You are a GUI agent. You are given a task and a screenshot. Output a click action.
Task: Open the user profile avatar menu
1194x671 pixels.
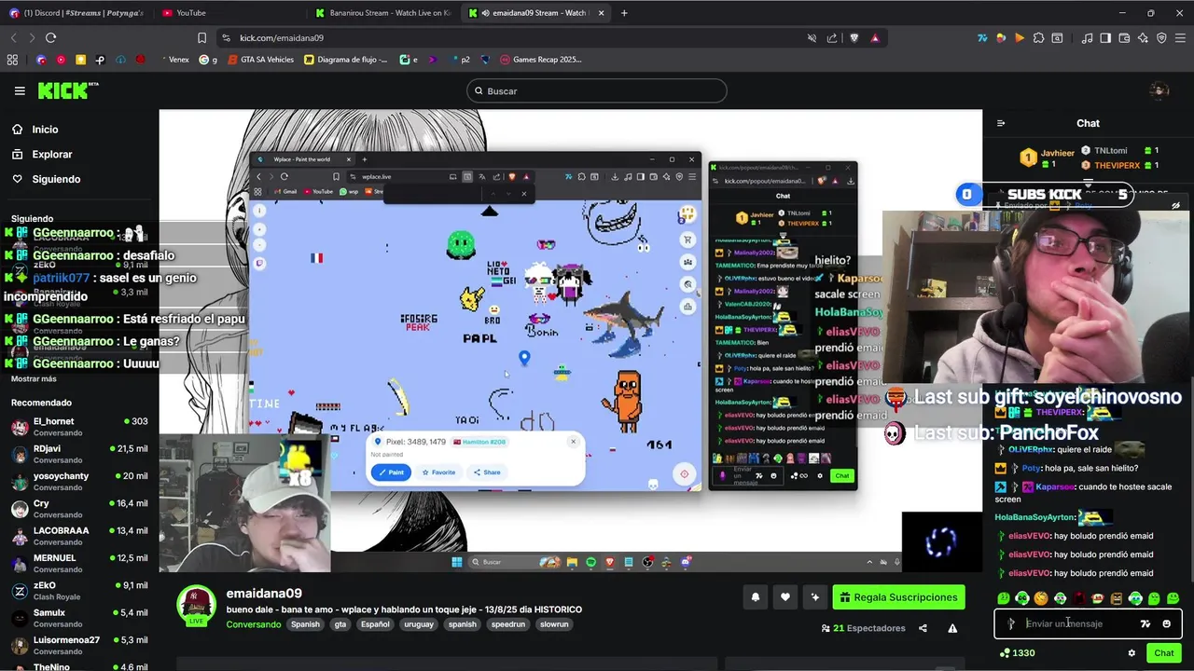[1159, 90]
